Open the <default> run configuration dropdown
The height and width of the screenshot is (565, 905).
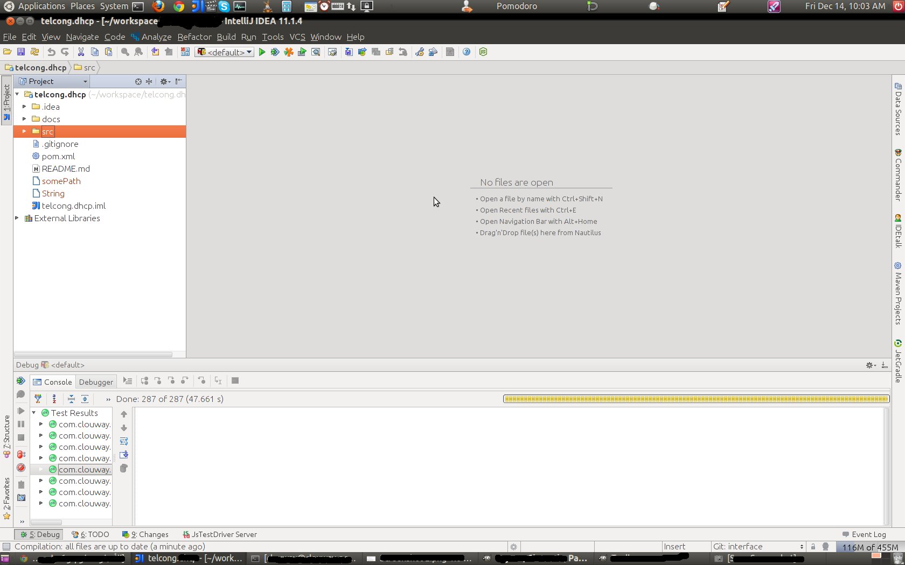224,52
